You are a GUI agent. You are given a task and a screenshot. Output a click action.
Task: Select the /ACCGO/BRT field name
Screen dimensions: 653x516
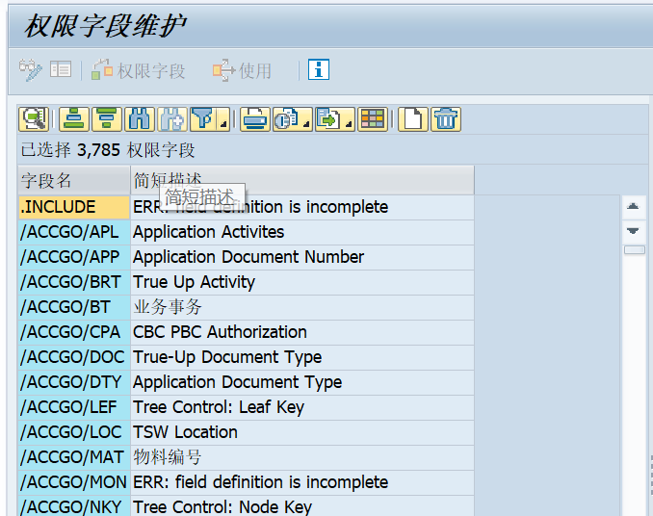[x=74, y=282]
